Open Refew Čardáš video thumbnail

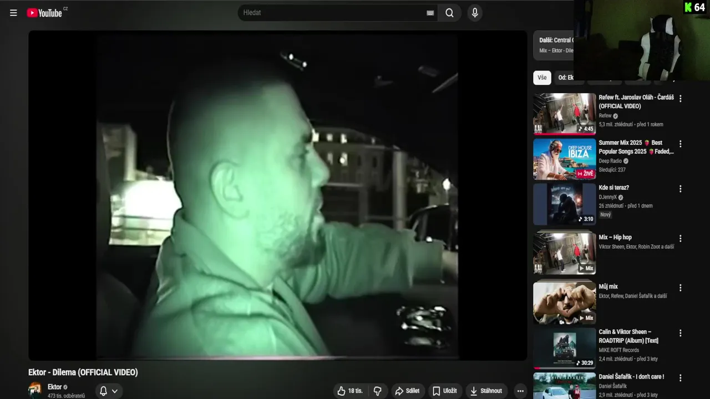pyautogui.click(x=565, y=114)
